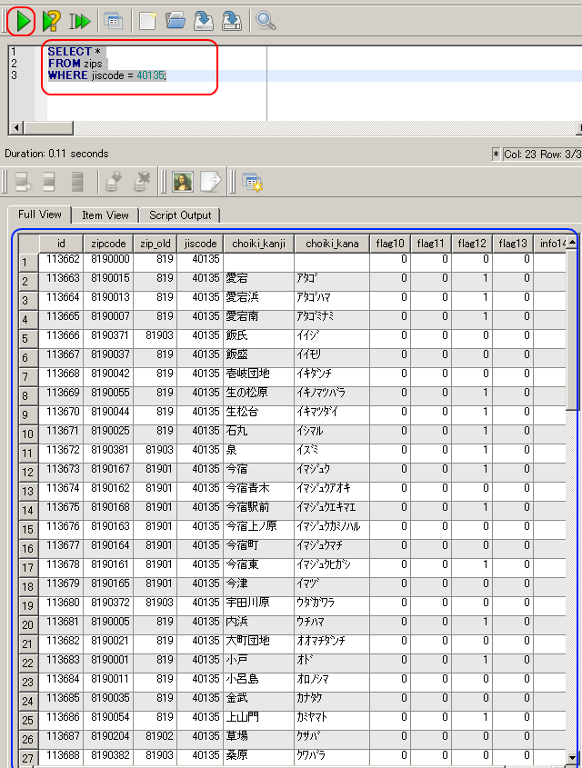582x768 pixels.
Task: Open the Script Output tab
Action: tap(180, 215)
